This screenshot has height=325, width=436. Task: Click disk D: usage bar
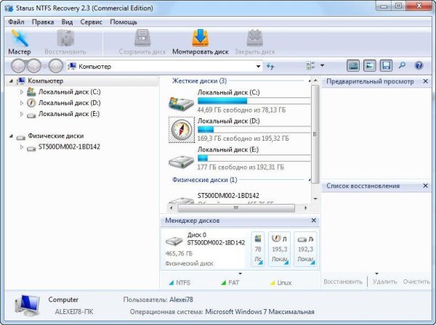[254, 130]
